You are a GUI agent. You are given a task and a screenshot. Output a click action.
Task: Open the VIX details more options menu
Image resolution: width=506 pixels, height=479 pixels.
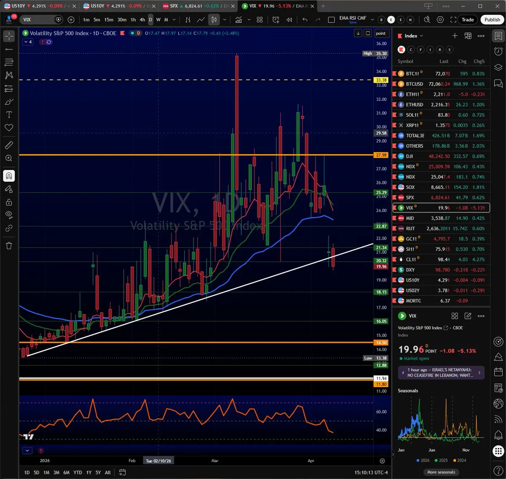coord(481,316)
